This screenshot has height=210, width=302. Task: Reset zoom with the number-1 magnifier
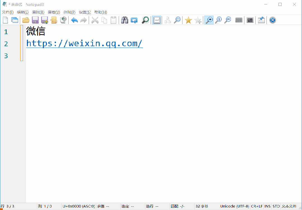pos(218,20)
